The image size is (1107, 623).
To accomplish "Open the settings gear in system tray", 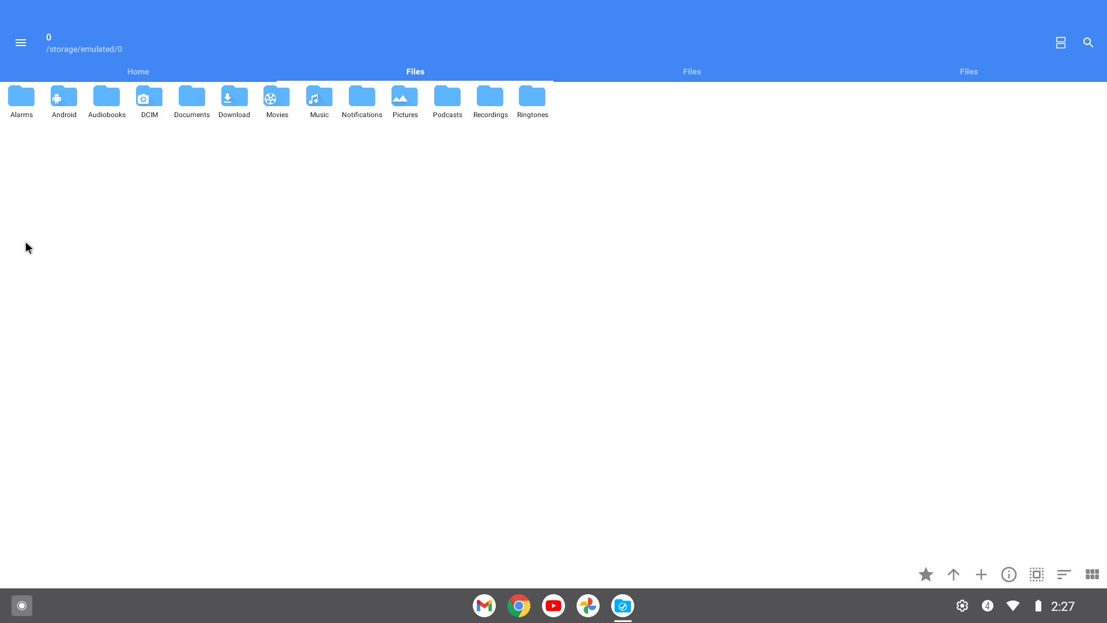I will pyautogui.click(x=962, y=606).
